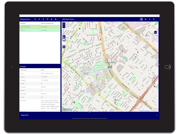Click the Precisión value 0.00 Km
Image resolution: width=179 pixels, height=134 pixels.
click(43, 87)
